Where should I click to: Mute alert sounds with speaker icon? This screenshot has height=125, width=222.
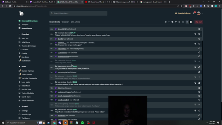point(183,22)
